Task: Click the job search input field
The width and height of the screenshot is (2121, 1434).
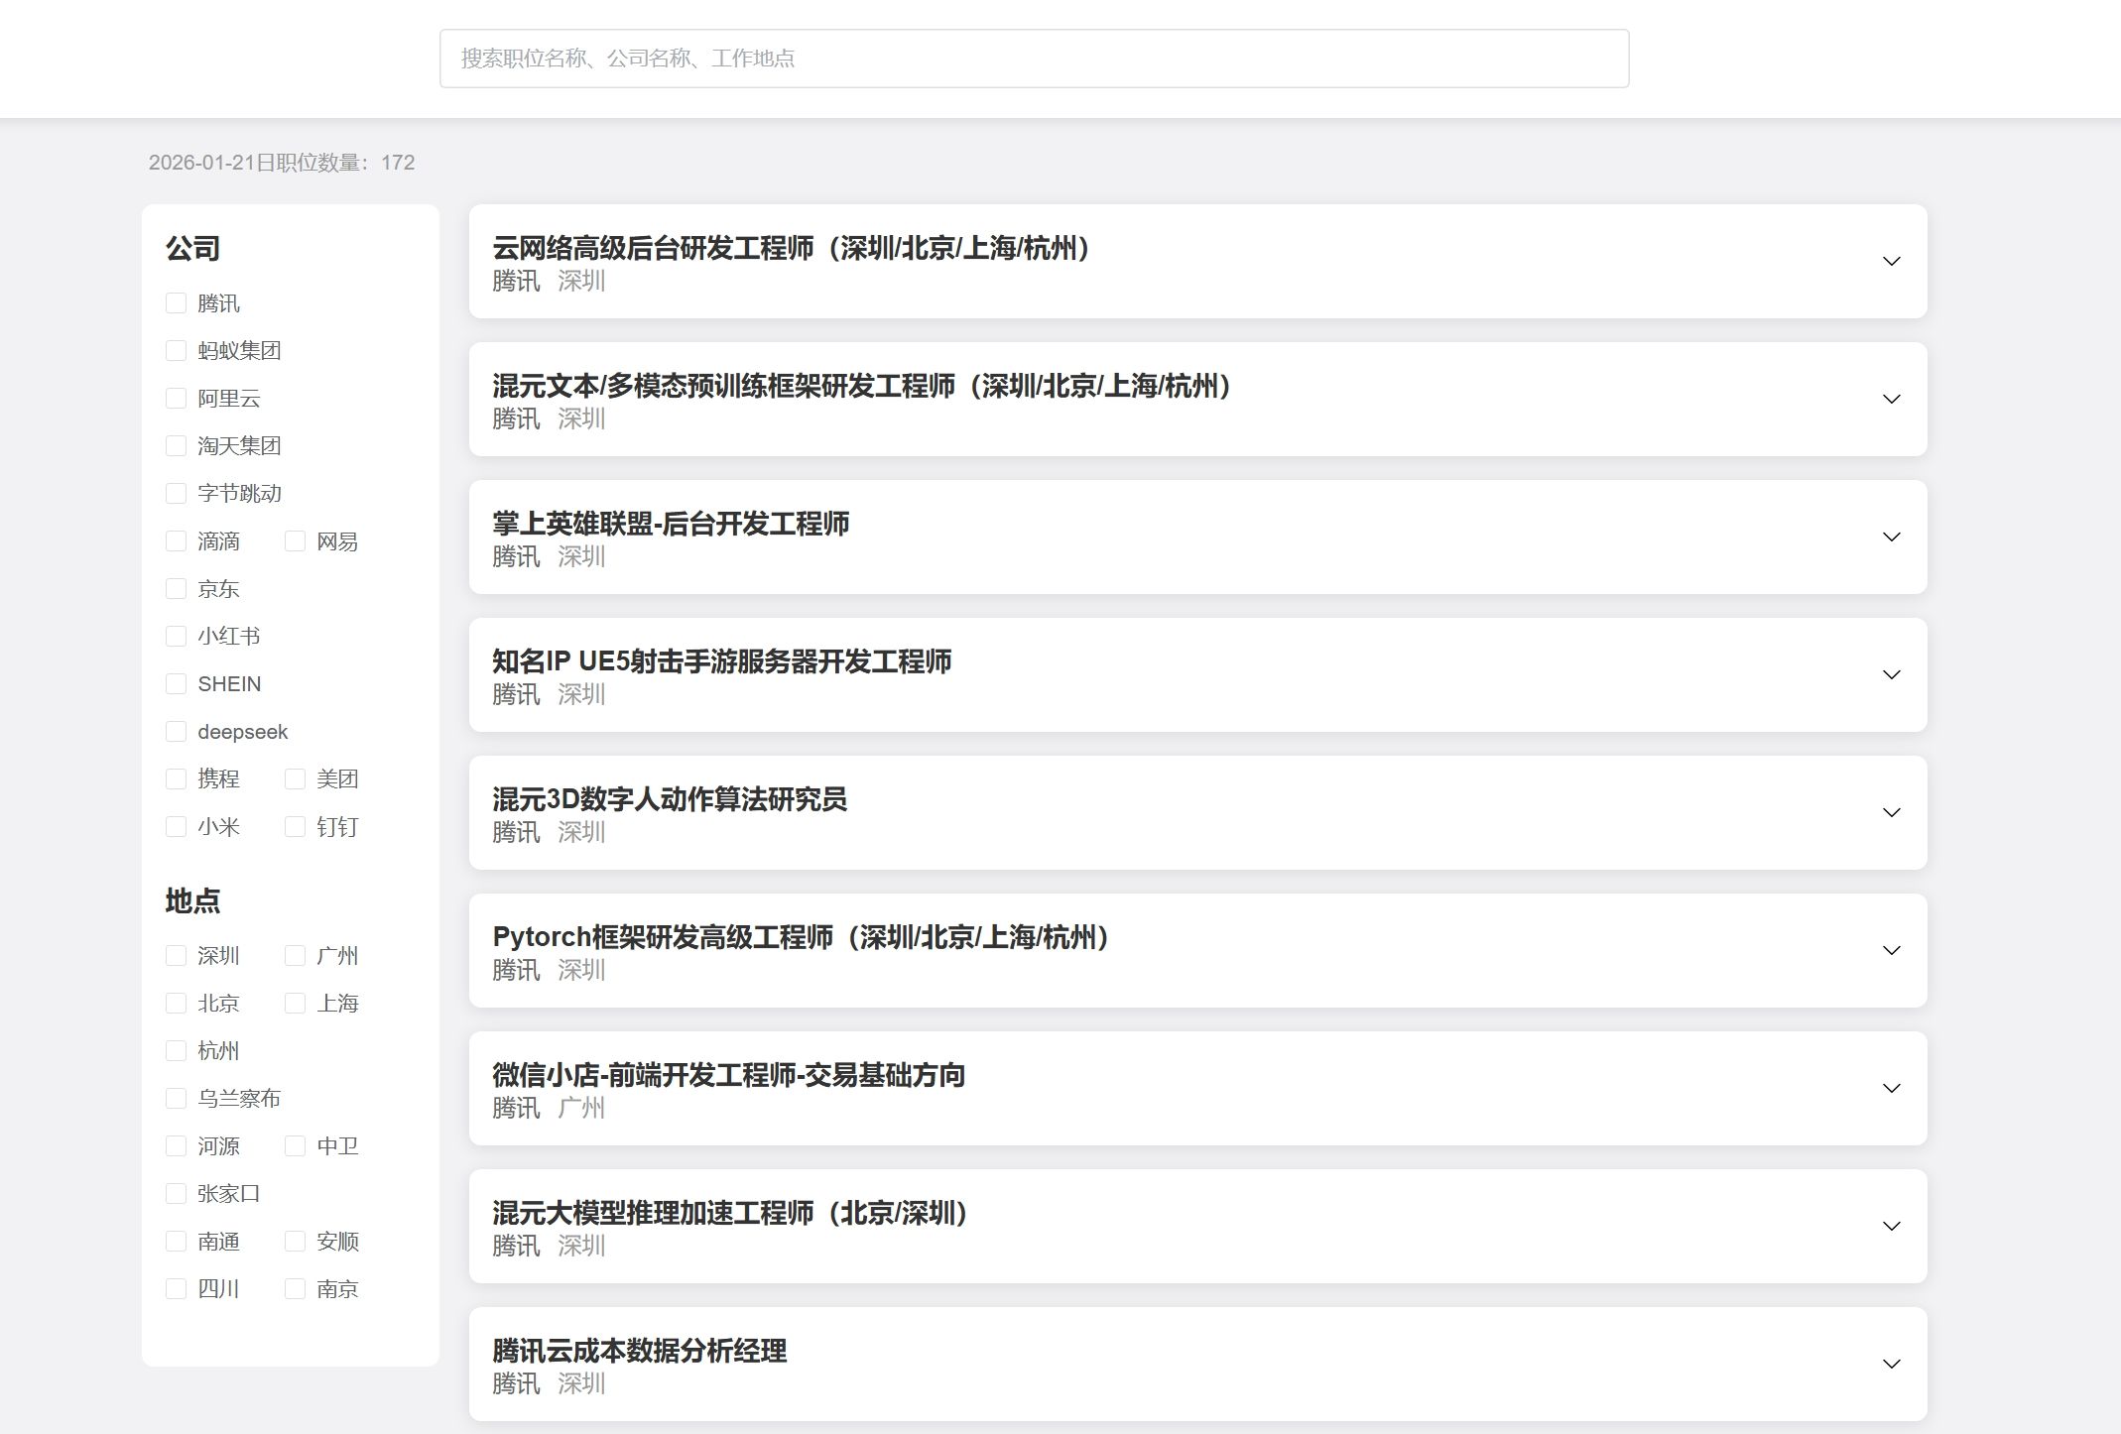Action: coord(1034,59)
